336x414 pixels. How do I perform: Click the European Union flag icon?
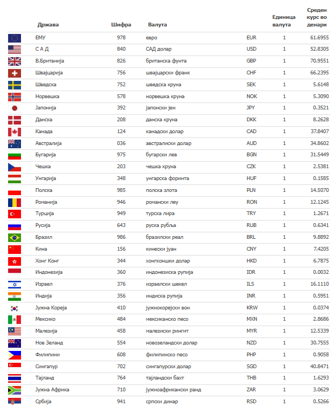click(x=15, y=38)
